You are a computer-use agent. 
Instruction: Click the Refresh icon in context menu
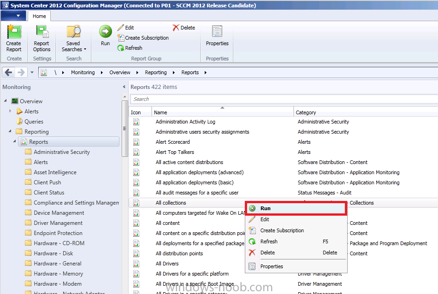252,241
